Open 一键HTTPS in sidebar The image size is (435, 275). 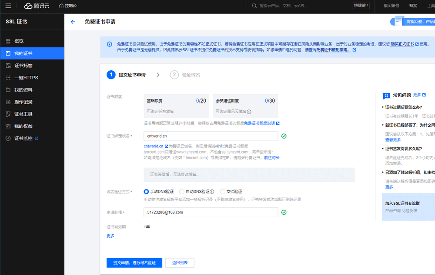(x=26, y=78)
